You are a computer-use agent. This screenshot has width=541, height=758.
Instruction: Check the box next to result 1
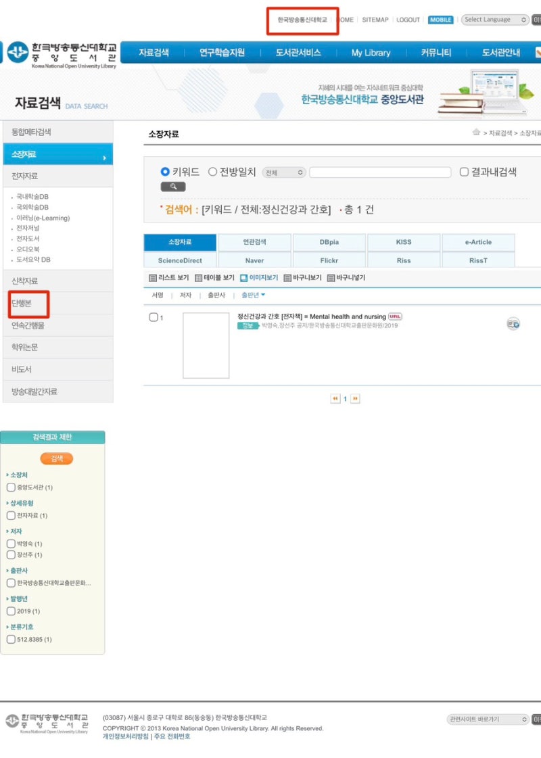coord(154,318)
